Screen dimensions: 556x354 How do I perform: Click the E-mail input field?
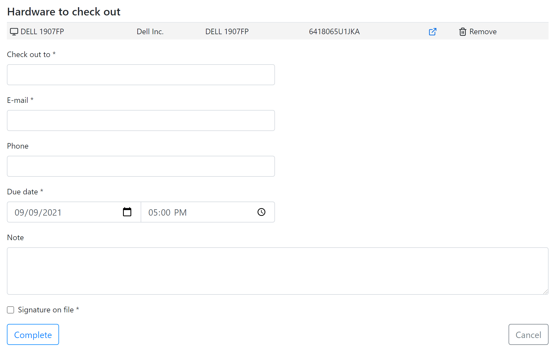click(x=141, y=120)
